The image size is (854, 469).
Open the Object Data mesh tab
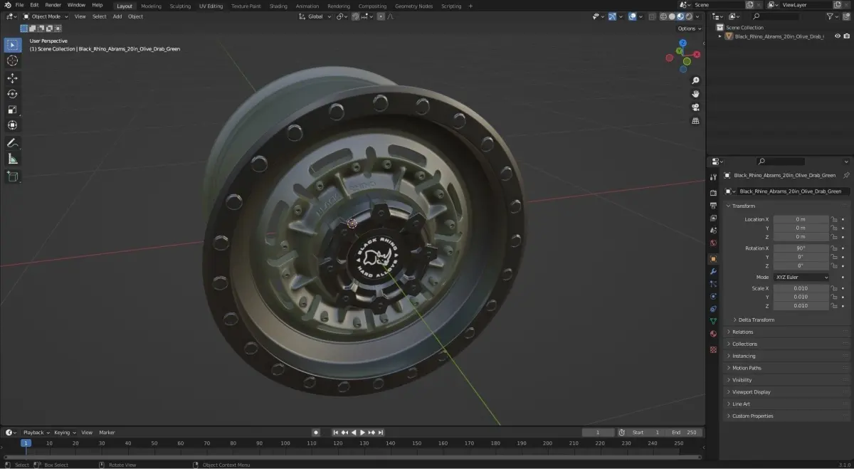pos(713,321)
